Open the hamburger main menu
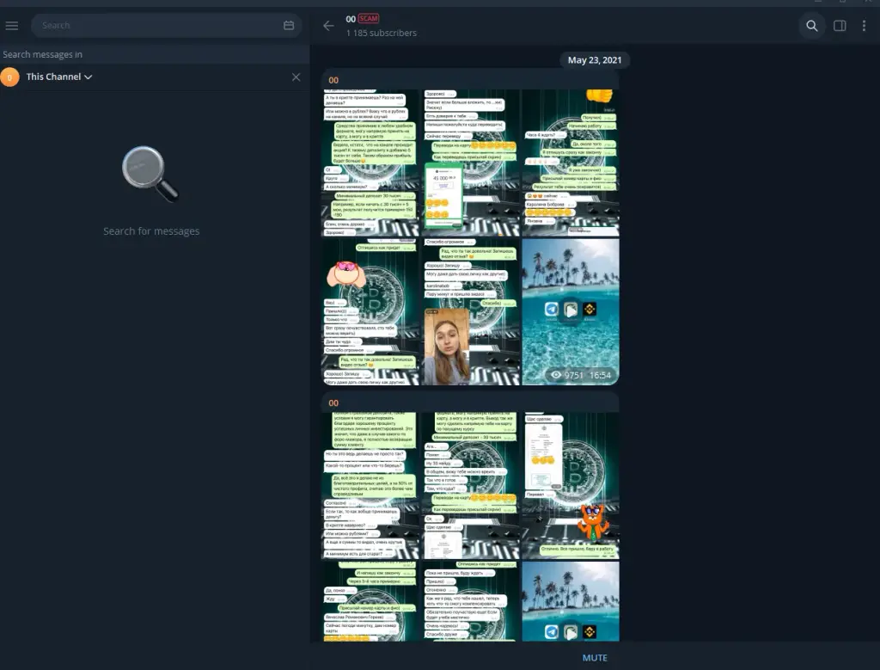 (x=12, y=25)
